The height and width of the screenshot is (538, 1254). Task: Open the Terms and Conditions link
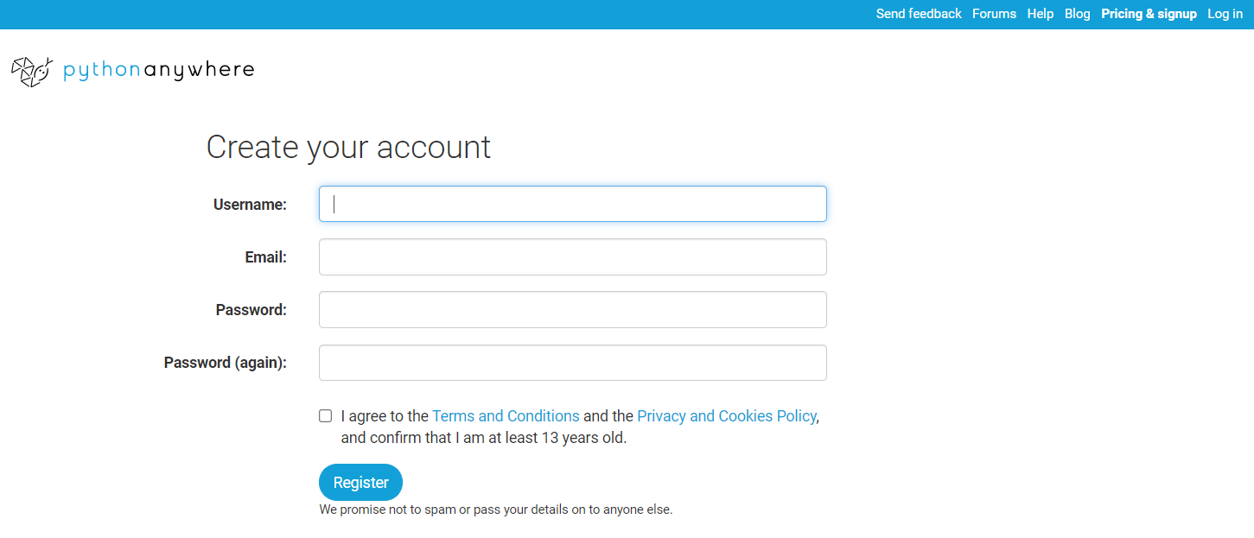506,416
